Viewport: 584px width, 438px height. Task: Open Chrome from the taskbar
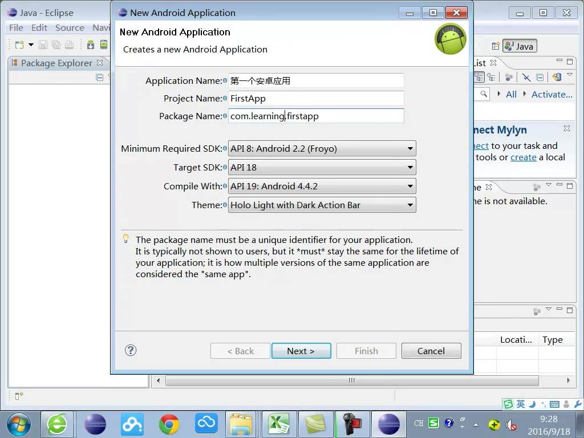pyautogui.click(x=168, y=424)
